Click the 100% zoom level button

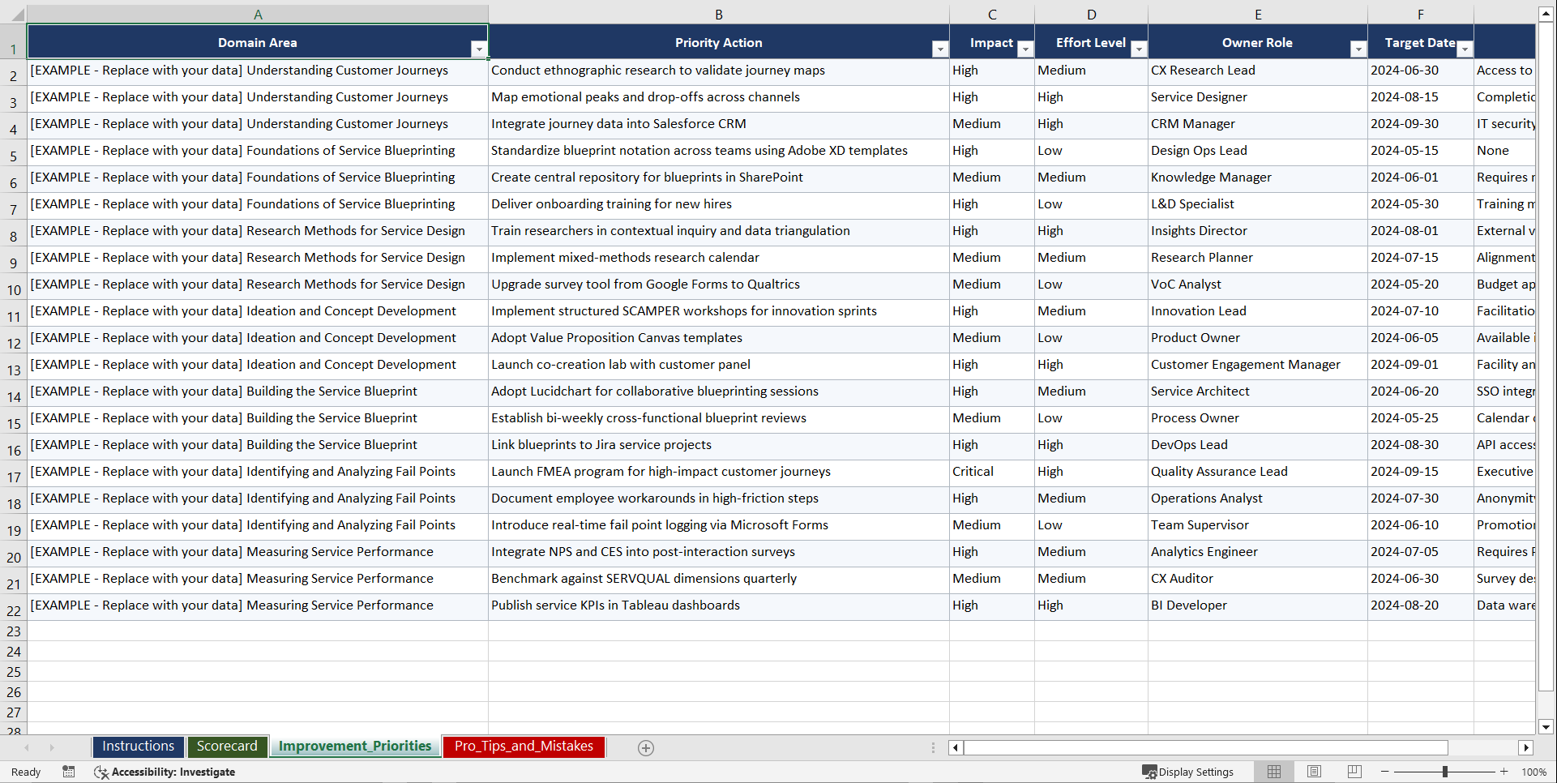pos(1534,772)
